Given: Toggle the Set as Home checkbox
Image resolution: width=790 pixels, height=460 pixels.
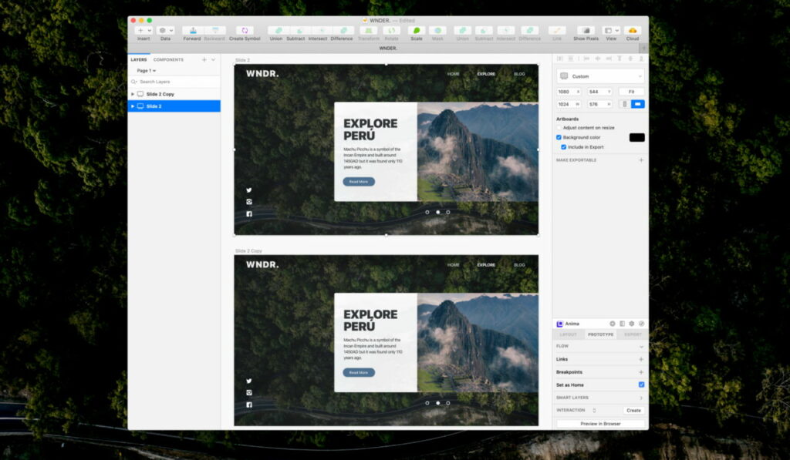Looking at the screenshot, I should pyautogui.click(x=641, y=384).
